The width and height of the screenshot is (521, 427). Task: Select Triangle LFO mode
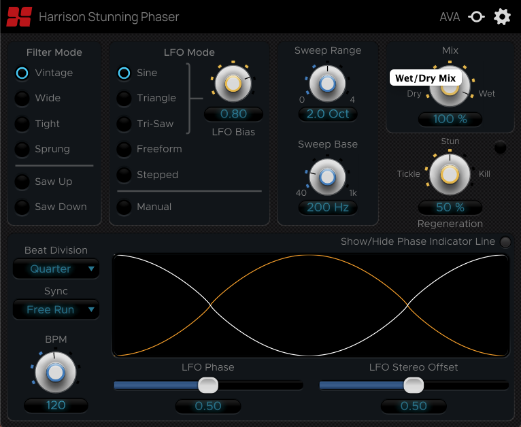point(124,99)
